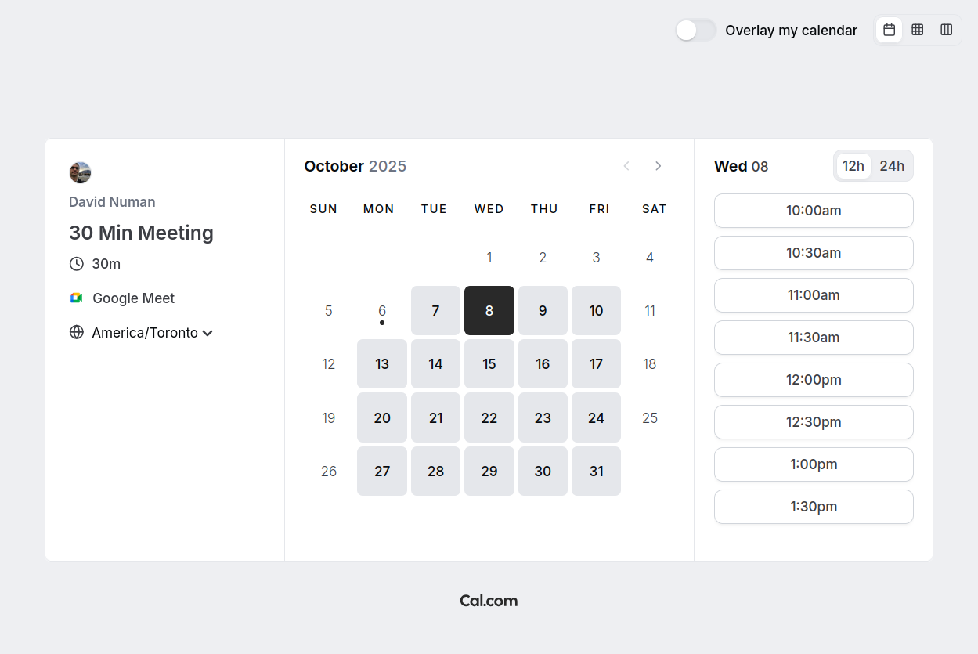
Task: Open the Cal.com footer link
Action: (x=489, y=601)
